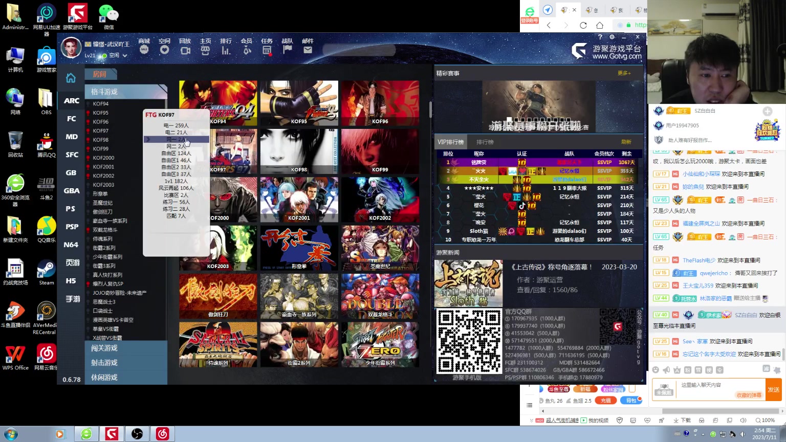This screenshot has width=786, height=442.
Task: Select KOF2000 in the game list
Action: pos(103,158)
